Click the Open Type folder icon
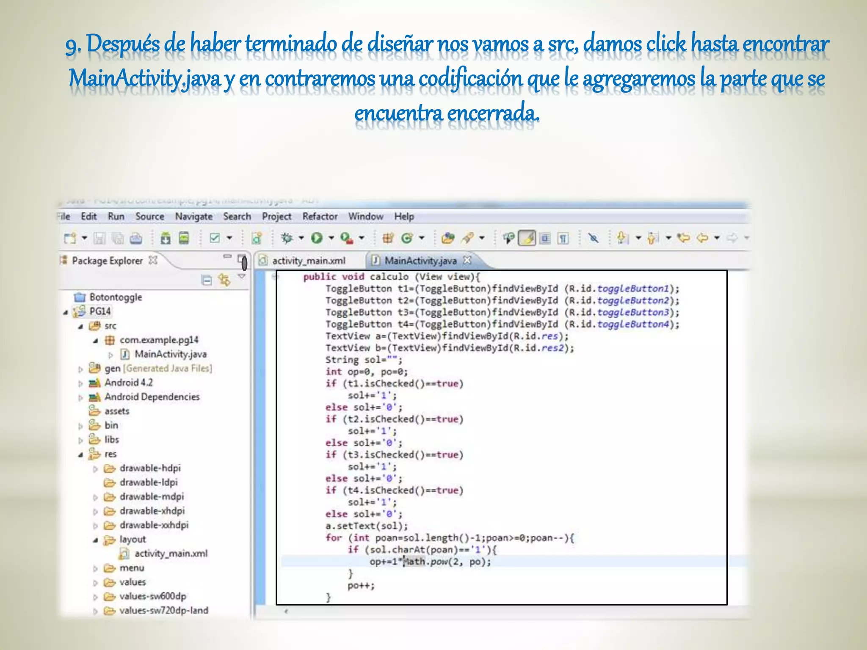The height and width of the screenshot is (650, 867). pos(448,238)
